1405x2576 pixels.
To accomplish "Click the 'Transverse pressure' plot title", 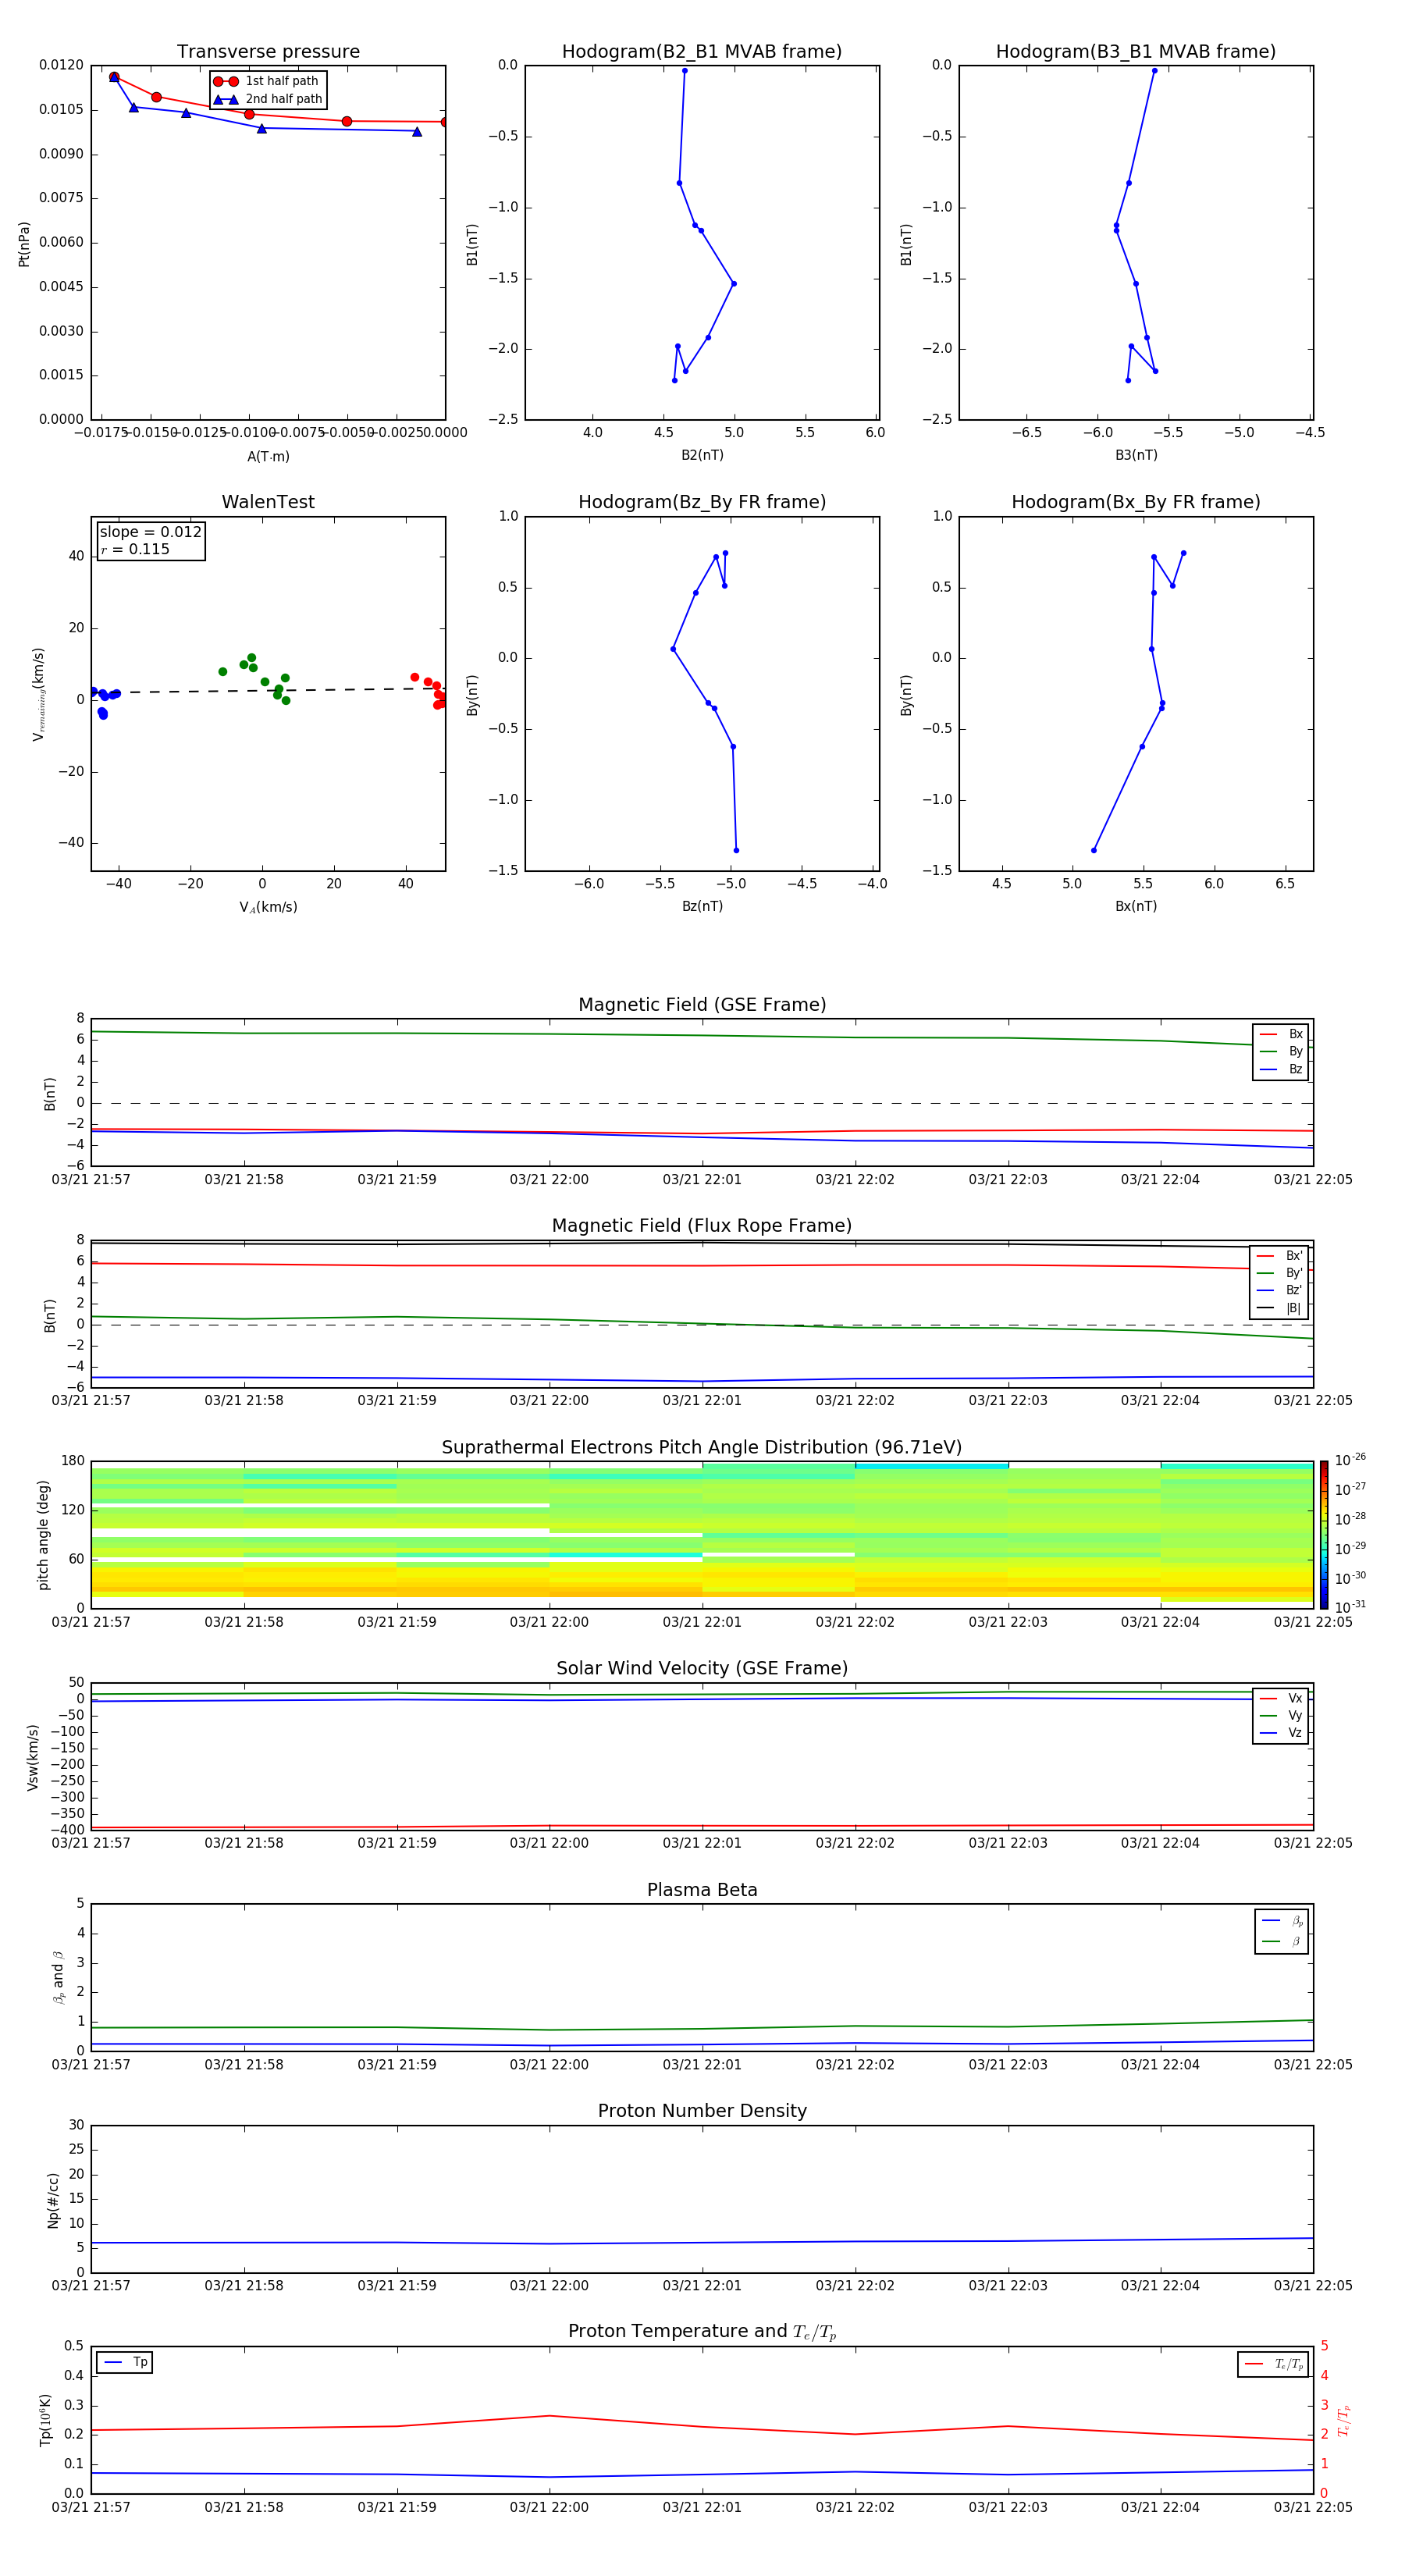I will click(x=268, y=52).
